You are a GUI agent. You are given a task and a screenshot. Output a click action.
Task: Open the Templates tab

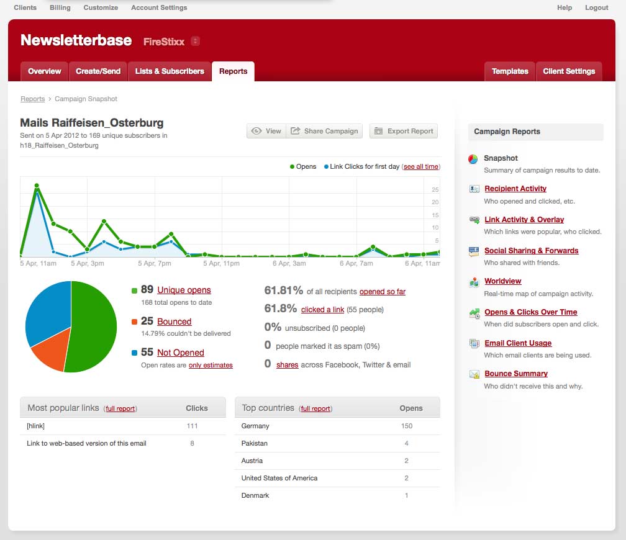(509, 71)
